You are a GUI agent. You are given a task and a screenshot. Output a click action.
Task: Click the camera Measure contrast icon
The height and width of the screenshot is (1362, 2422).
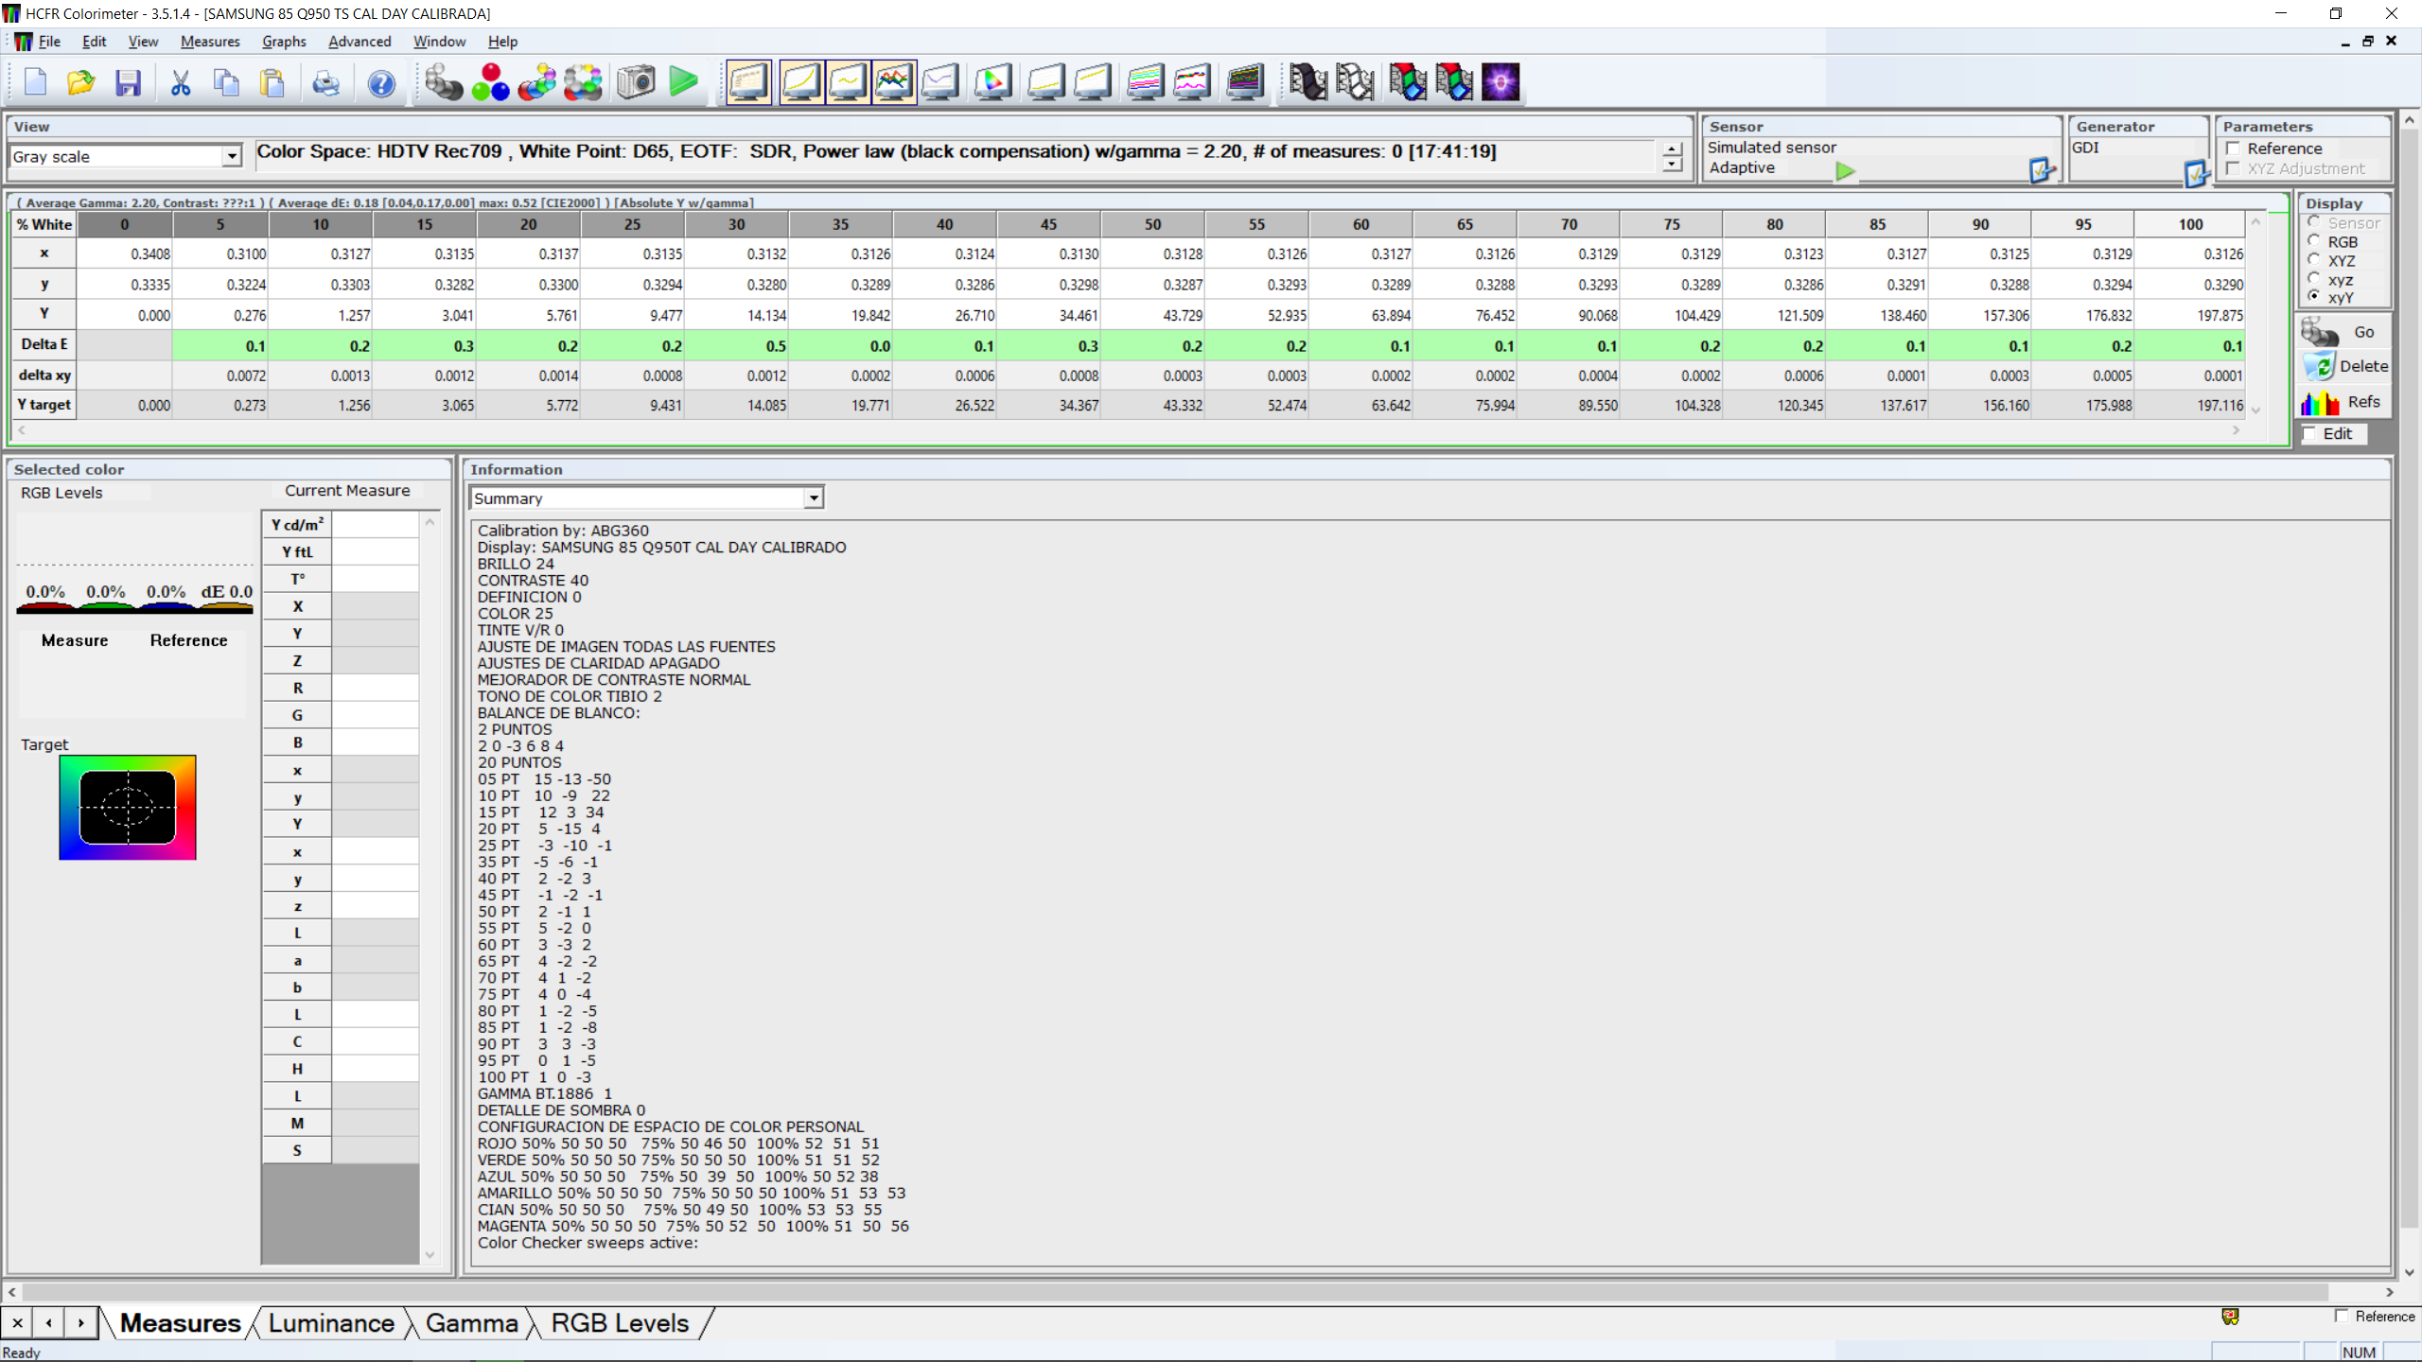click(x=636, y=82)
